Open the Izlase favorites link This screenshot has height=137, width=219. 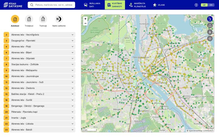click(159, 5)
